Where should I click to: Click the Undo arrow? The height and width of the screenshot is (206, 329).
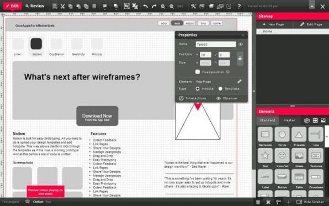[145, 6]
